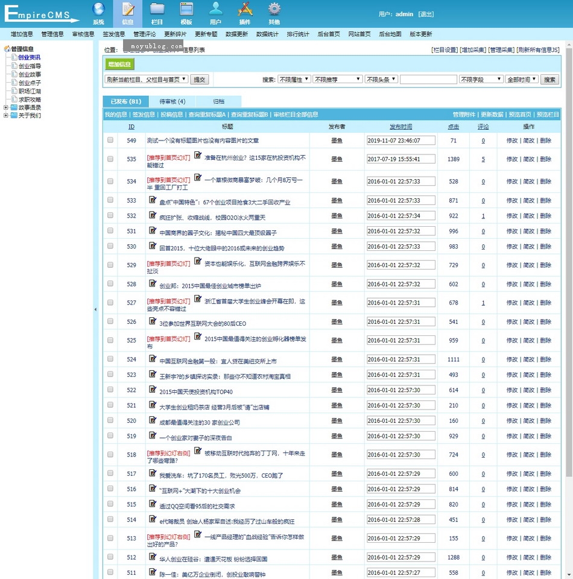
Task: Expand the 故事语录 tree node
Action: point(6,107)
